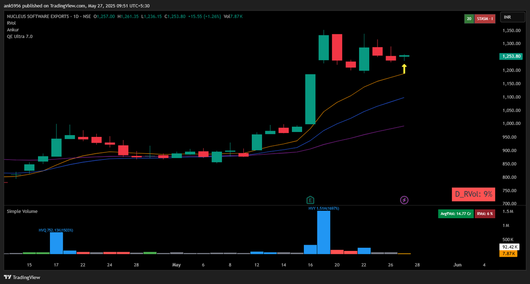The height and width of the screenshot is (284, 530).
Task: Click the 1,200.00 price axis label
Action: coord(511,71)
